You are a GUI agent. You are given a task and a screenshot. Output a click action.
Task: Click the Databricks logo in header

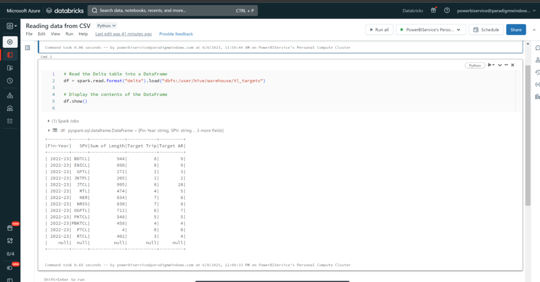pyautogui.click(x=65, y=11)
